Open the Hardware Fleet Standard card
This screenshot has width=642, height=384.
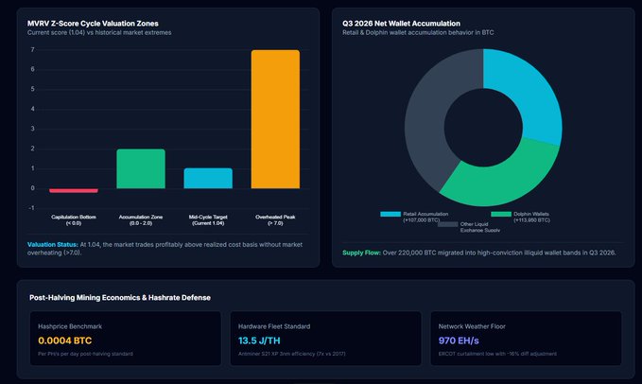click(x=325, y=339)
